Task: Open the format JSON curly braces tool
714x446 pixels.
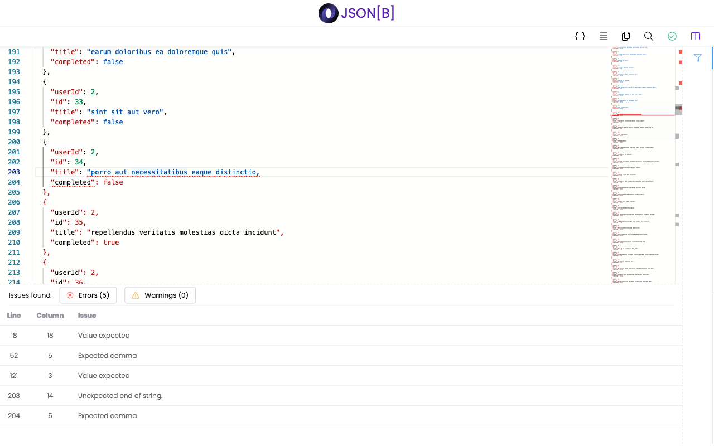Action: 580,36
